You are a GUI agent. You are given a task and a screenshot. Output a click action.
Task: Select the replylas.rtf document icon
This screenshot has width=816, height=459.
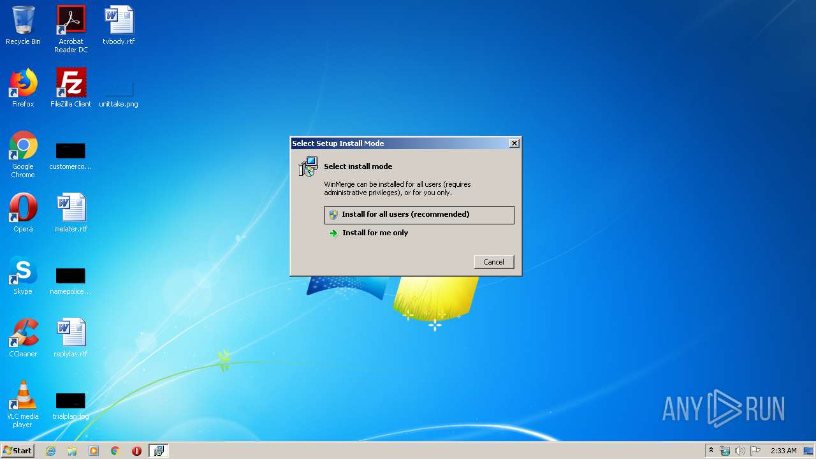point(71,338)
